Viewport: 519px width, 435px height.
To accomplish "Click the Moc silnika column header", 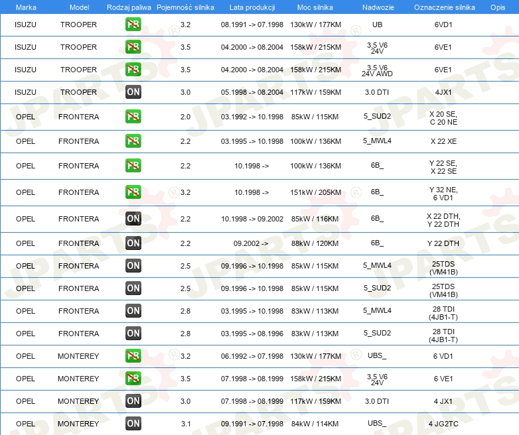I will pos(315,7).
